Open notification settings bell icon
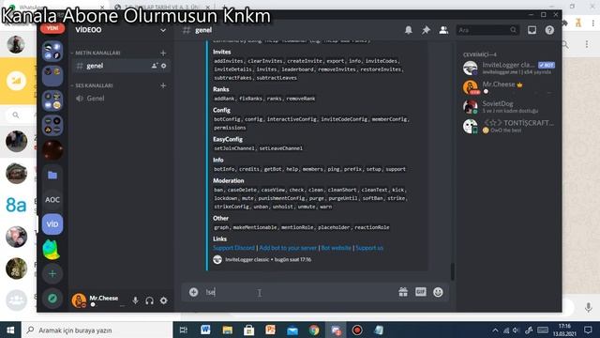Image resolution: width=600 pixels, height=338 pixels. [x=409, y=30]
